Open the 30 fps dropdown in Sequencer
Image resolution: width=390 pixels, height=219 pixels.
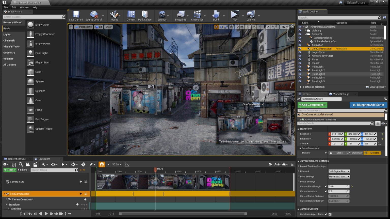[117, 164]
